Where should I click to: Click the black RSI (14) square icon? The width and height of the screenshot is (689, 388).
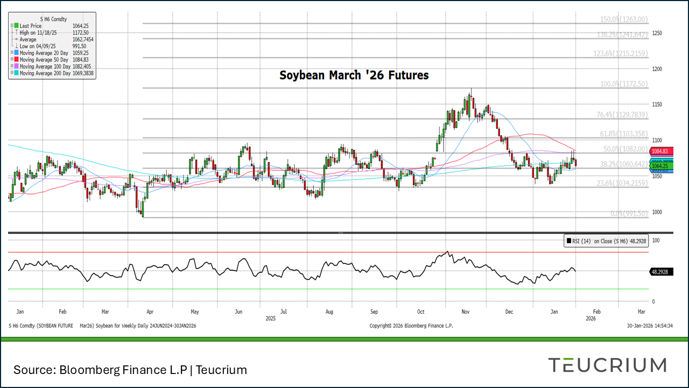[570, 241]
